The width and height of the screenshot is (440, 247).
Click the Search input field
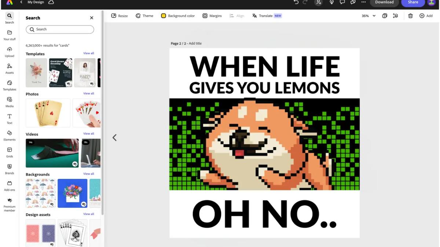[62, 29]
